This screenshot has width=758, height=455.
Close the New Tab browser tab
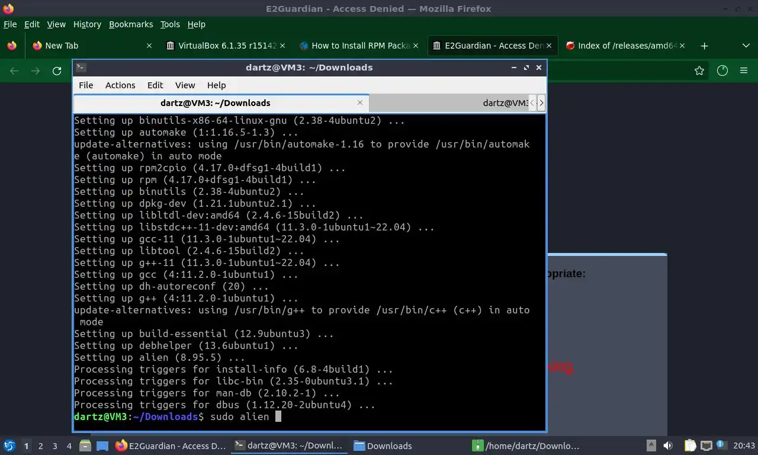coord(149,46)
